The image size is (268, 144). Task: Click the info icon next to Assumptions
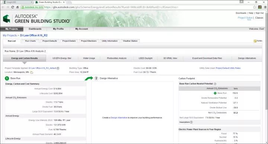pos(191,122)
